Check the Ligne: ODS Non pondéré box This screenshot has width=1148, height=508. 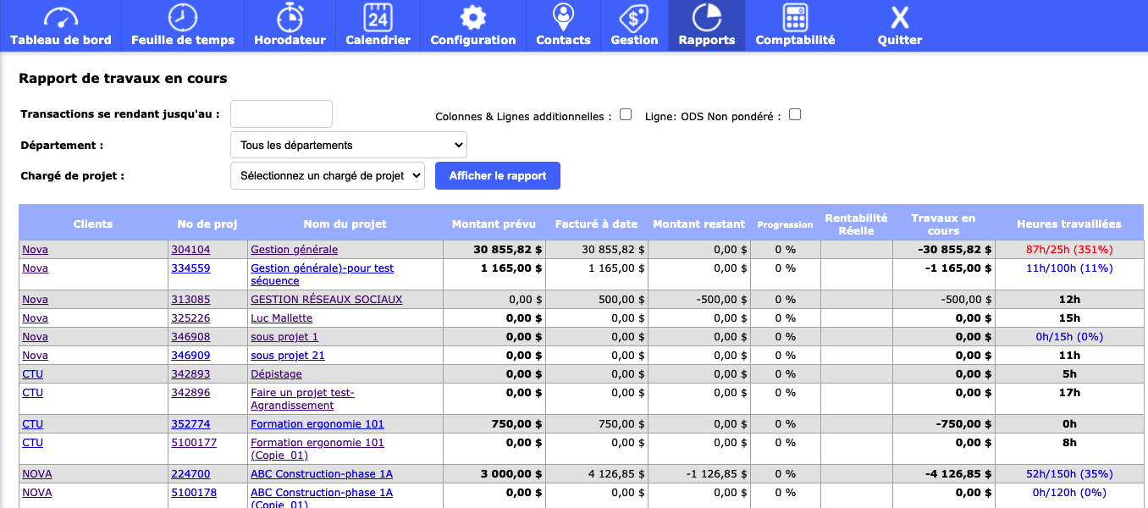pos(795,114)
